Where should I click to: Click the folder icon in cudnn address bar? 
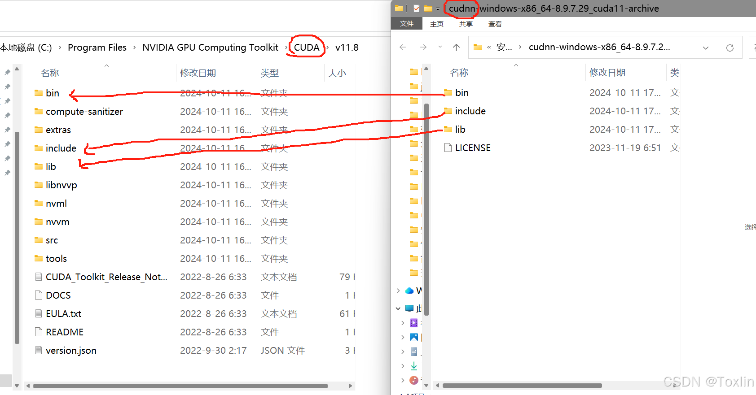478,47
